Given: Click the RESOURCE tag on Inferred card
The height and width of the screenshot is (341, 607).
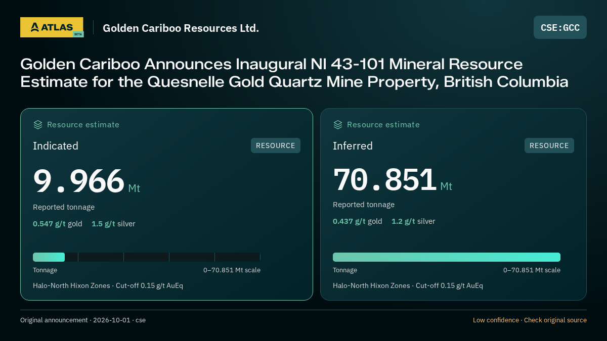Looking at the screenshot, I should (549, 145).
